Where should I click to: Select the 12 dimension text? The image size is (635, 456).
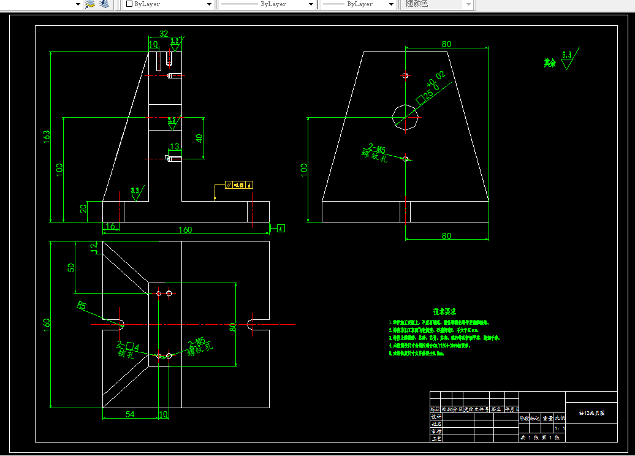(x=94, y=248)
